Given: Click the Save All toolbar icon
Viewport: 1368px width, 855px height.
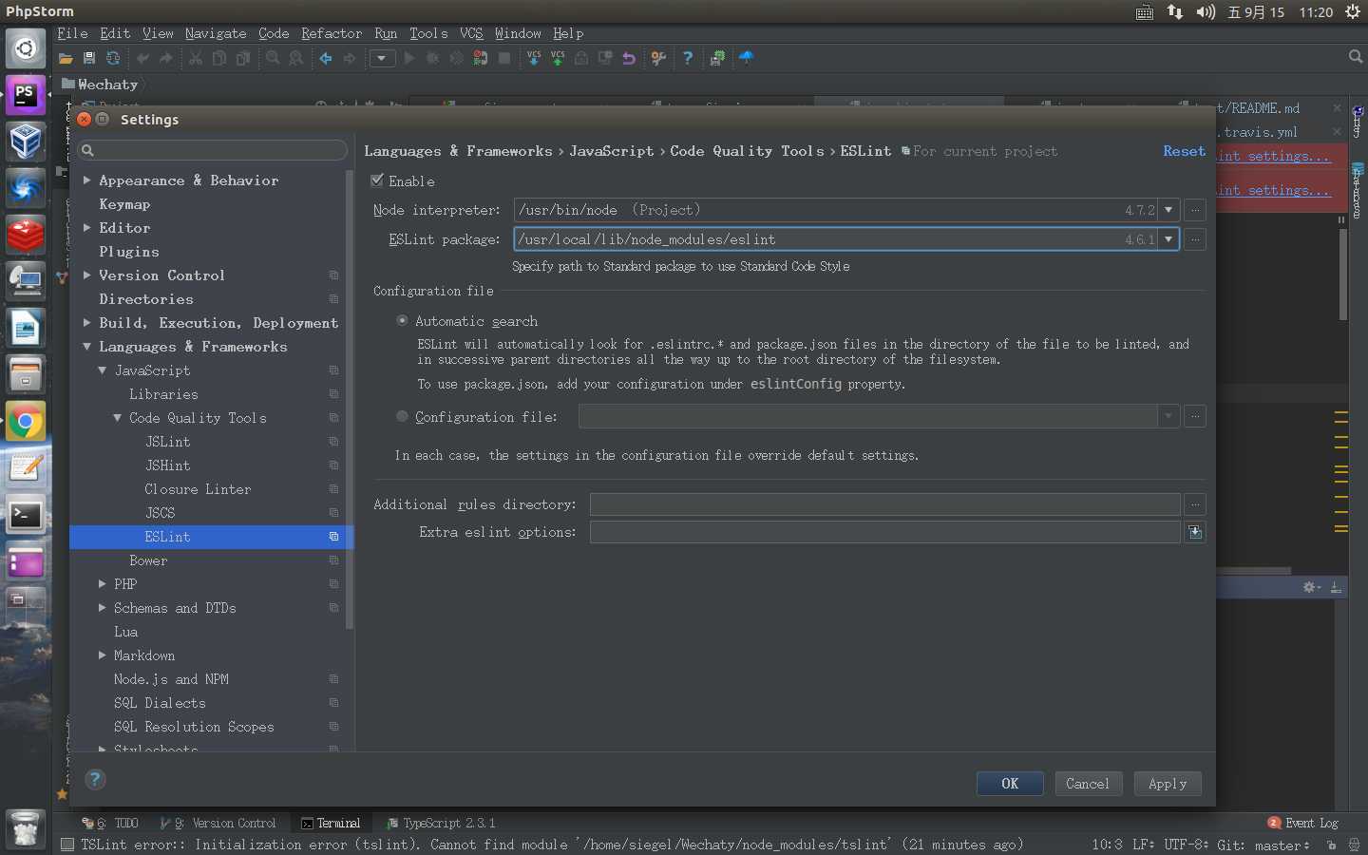Looking at the screenshot, I should 89,59.
